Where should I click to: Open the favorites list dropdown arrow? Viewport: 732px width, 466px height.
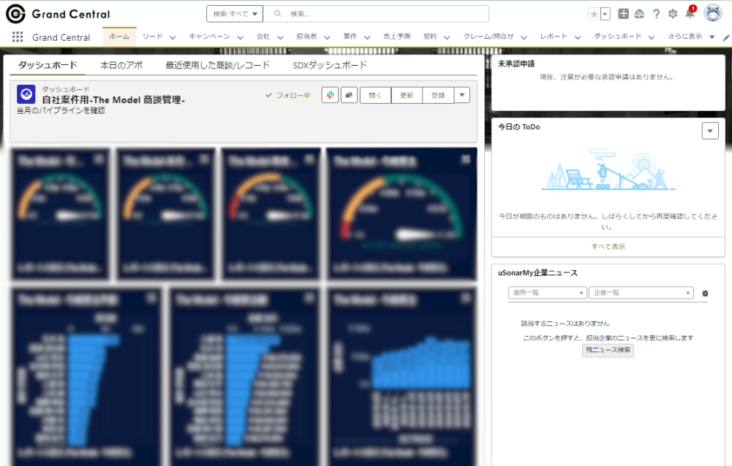click(605, 14)
